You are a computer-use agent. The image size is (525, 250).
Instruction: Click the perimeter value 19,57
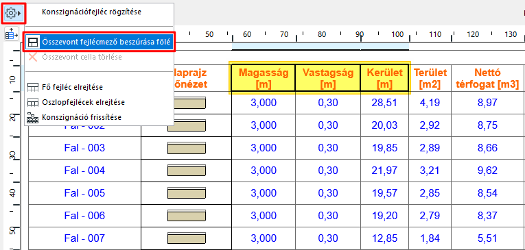384,193
